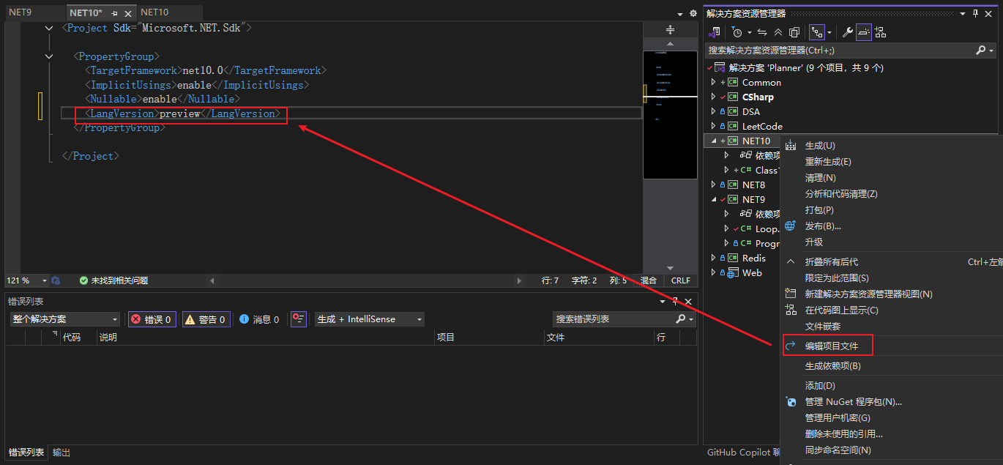Choose 管理 NuGet 程序包(N)... menu entry
This screenshot has width=1003, height=465.
coord(854,401)
